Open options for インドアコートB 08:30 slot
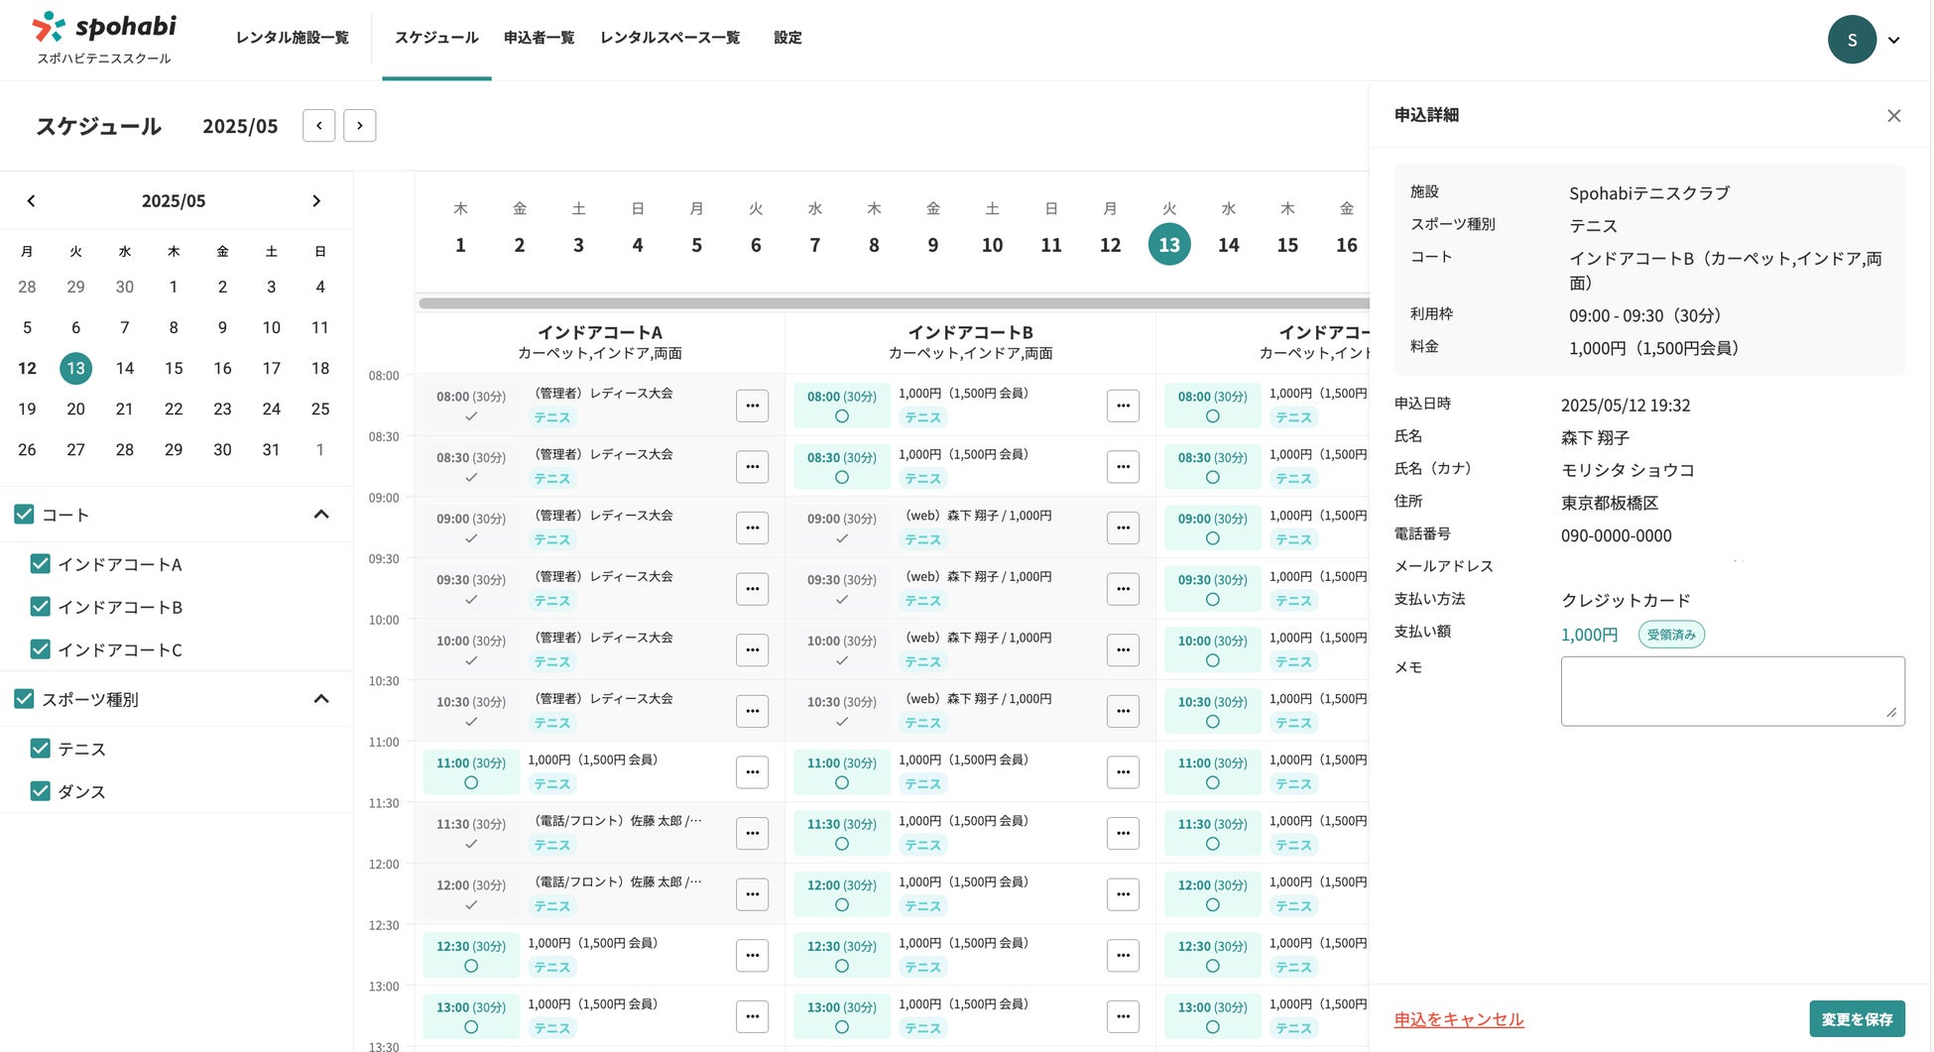Image resolution: width=1934 pixels, height=1052 pixels. click(x=1123, y=467)
